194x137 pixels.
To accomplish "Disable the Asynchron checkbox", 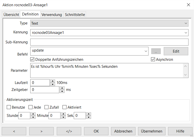I will (153, 60).
